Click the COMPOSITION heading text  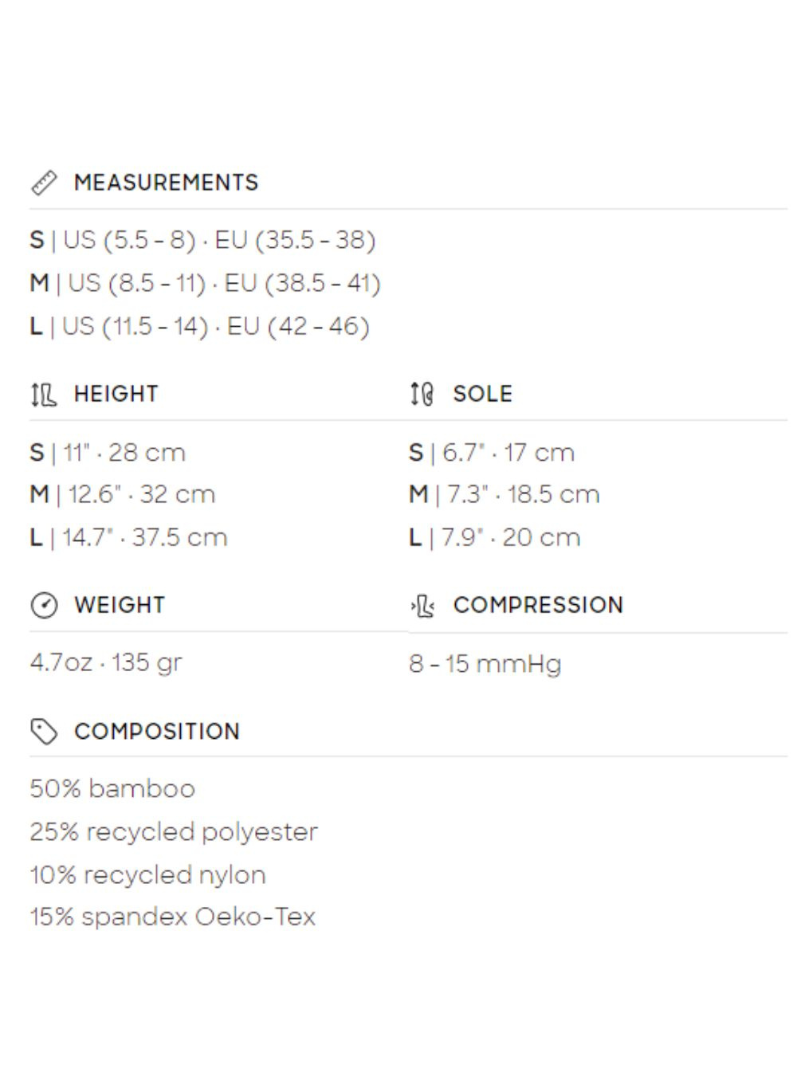[x=157, y=731]
